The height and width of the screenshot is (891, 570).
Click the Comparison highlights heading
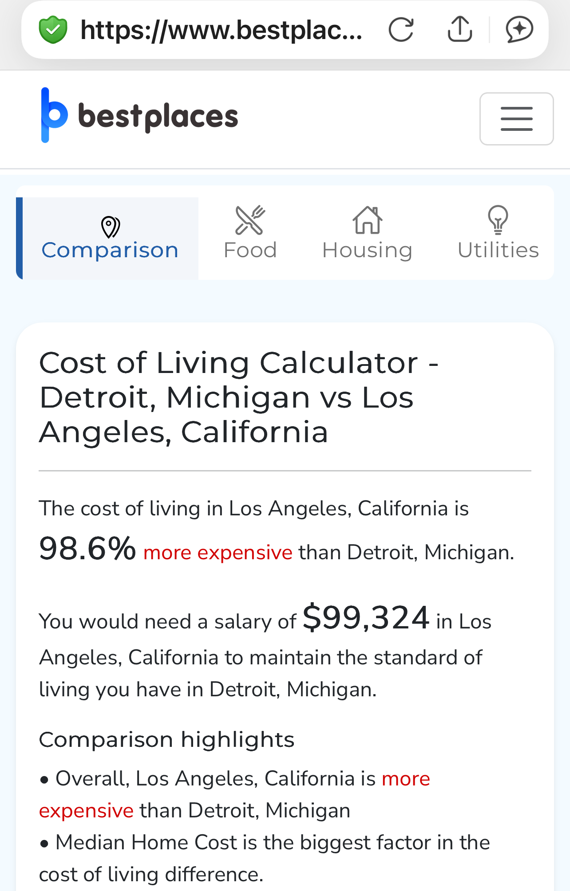(166, 740)
